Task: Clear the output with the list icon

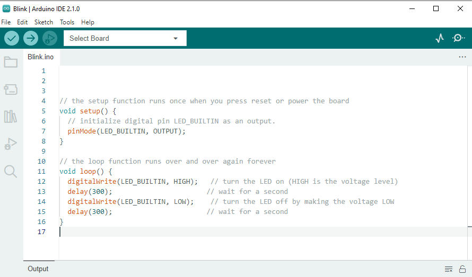Action: 449,269
